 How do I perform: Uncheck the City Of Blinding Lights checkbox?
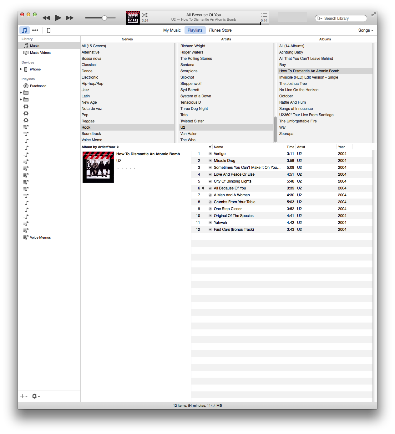[210, 181]
